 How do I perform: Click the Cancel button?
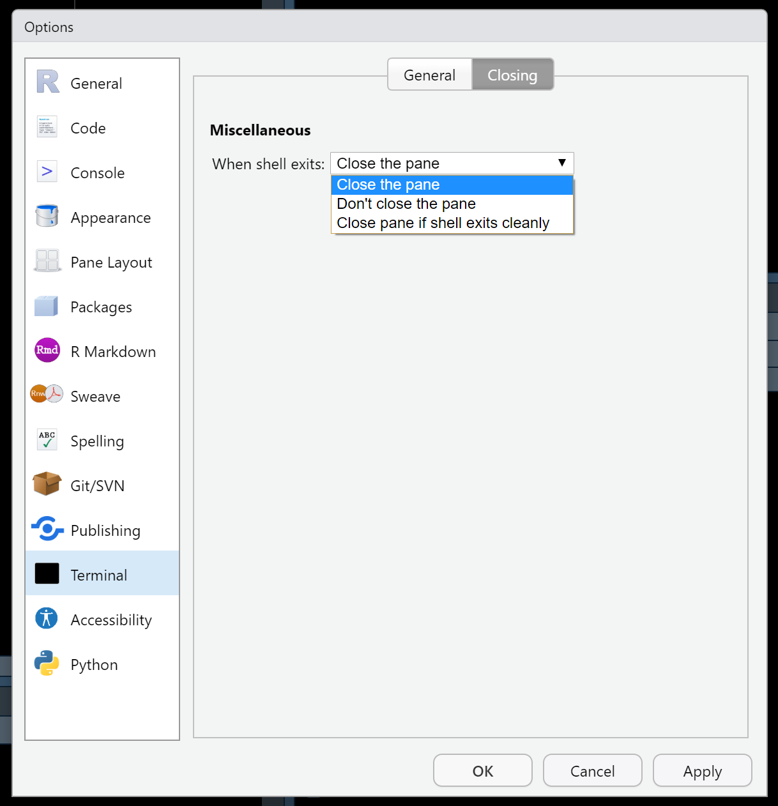point(593,771)
